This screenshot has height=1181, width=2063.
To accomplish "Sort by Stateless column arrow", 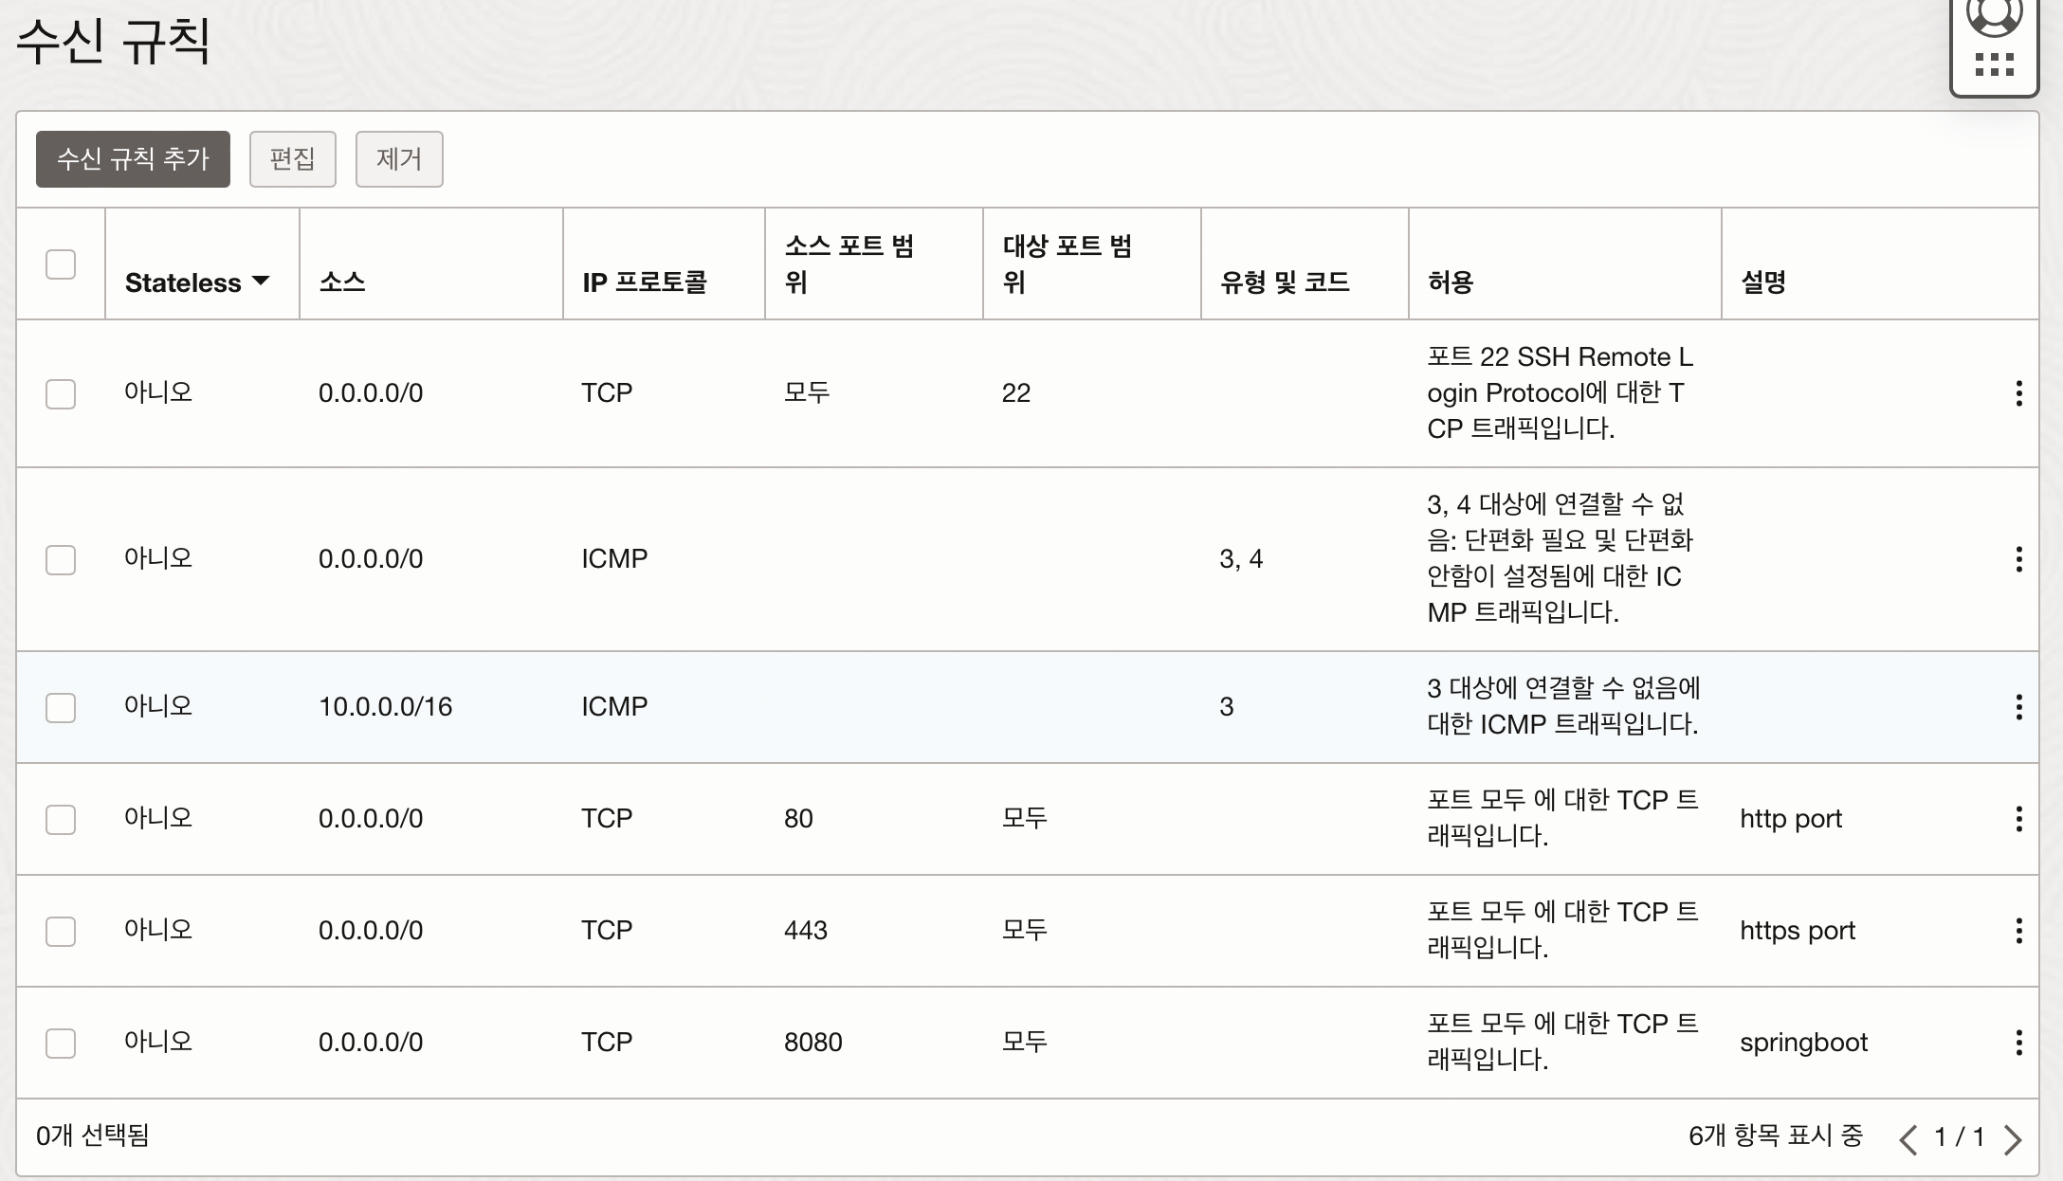I will (261, 282).
